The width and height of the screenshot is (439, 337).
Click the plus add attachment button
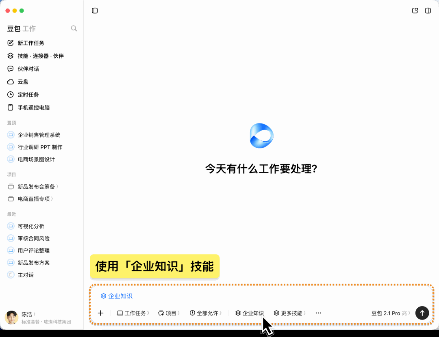pos(100,313)
